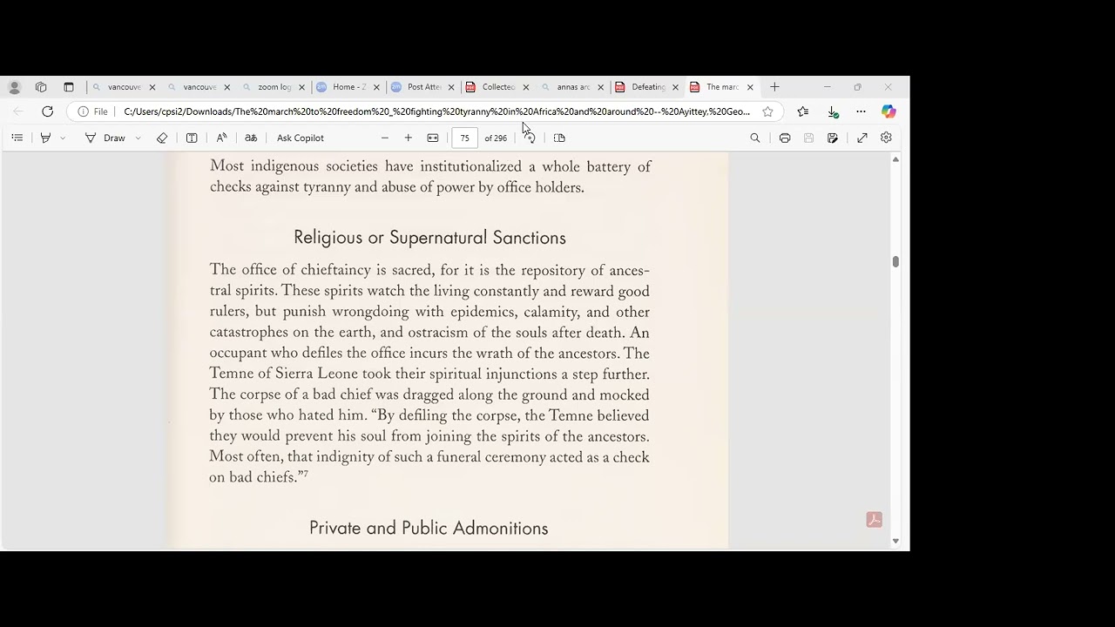
Task: Click the Adobe Acrobat floating icon
Action: 875,520
